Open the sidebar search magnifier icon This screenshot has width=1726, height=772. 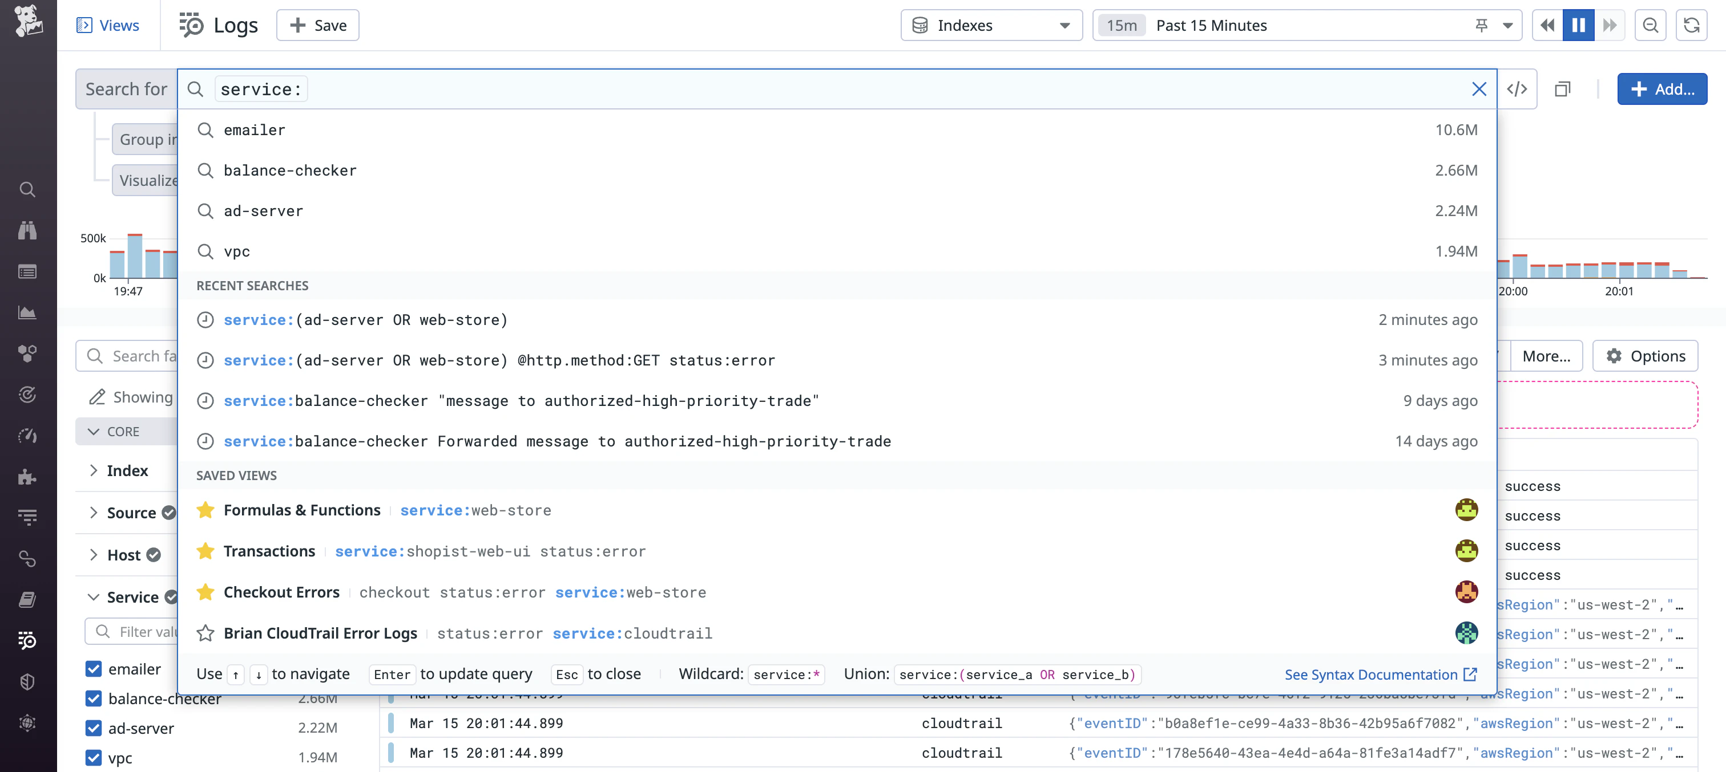point(27,189)
